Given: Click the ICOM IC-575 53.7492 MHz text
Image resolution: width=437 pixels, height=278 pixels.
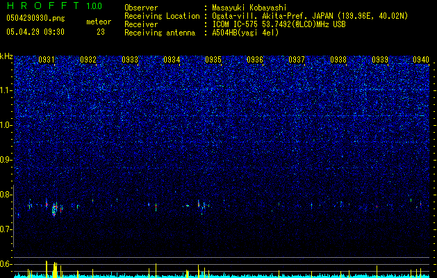Looking at the screenshot, I should click(x=279, y=24).
